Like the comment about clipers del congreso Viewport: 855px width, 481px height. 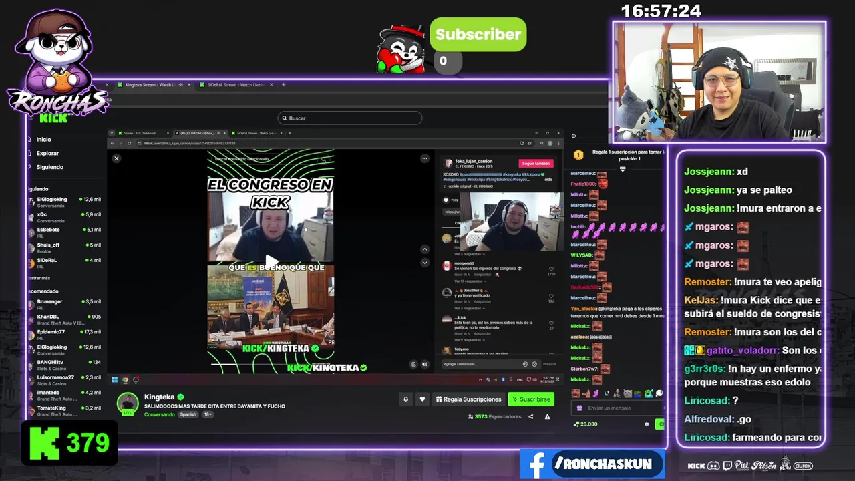tap(551, 269)
